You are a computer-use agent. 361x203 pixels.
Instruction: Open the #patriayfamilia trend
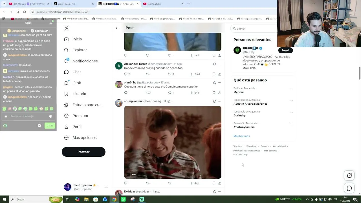244,127
